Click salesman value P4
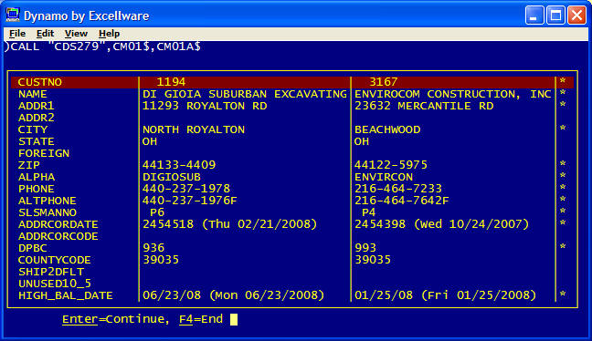This screenshot has height=341, width=592. pyautogui.click(x=368, y=212)
